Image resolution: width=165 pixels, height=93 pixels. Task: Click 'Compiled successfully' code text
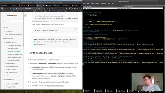[50, 30]
